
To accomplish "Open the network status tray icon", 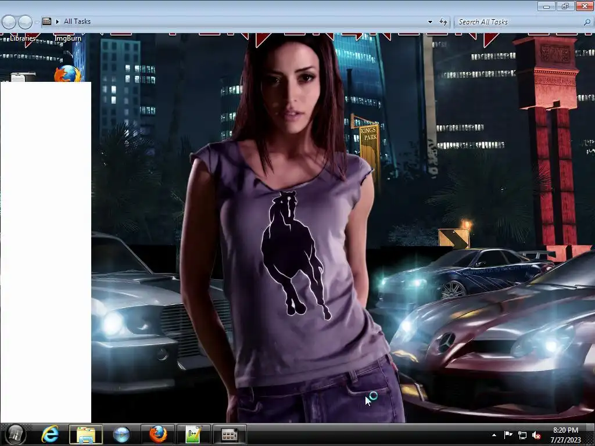I will point(522,436).
